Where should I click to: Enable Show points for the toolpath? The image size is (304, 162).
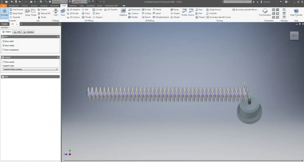click(4, 62)
